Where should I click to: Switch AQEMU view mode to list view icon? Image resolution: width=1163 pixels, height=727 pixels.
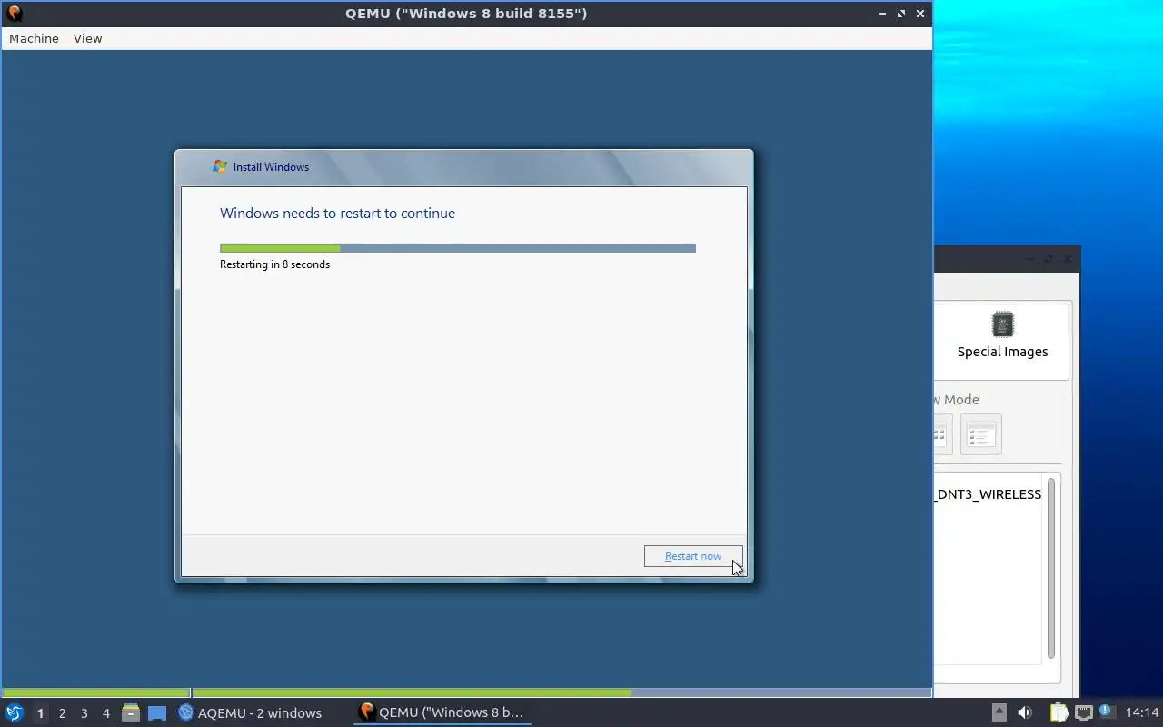click(980, 434)
